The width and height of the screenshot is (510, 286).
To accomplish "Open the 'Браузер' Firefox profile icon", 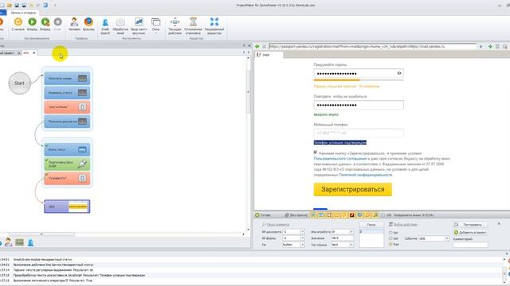I will click(88, 21).
